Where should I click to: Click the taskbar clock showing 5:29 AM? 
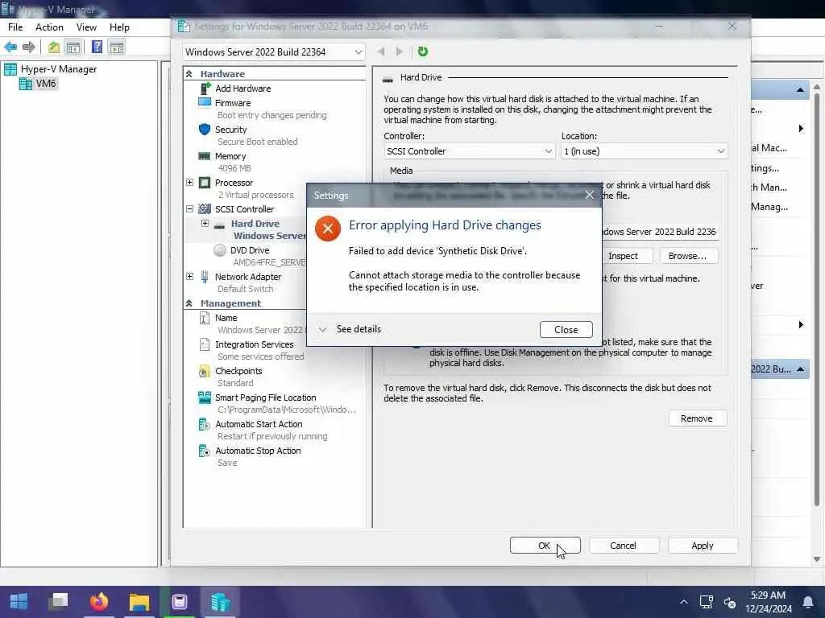point(768,602)
